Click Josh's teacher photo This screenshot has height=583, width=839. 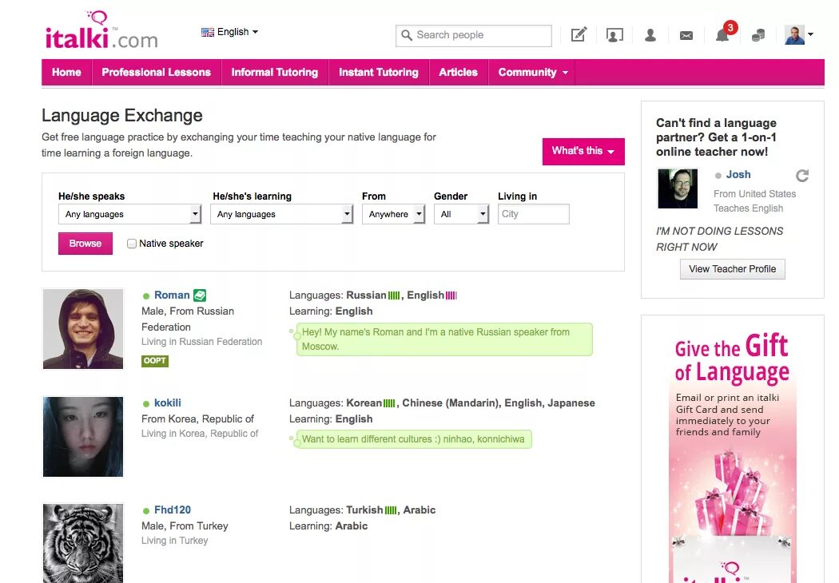pos(678,188)
